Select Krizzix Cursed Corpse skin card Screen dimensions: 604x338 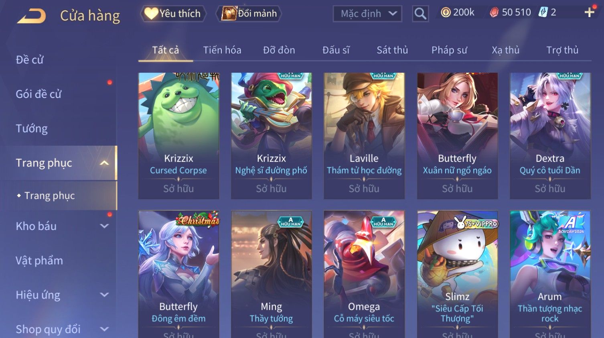pos(178,136)
